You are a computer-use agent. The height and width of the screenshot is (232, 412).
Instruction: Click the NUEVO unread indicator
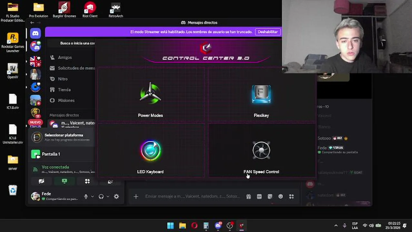tap(35, 122)
